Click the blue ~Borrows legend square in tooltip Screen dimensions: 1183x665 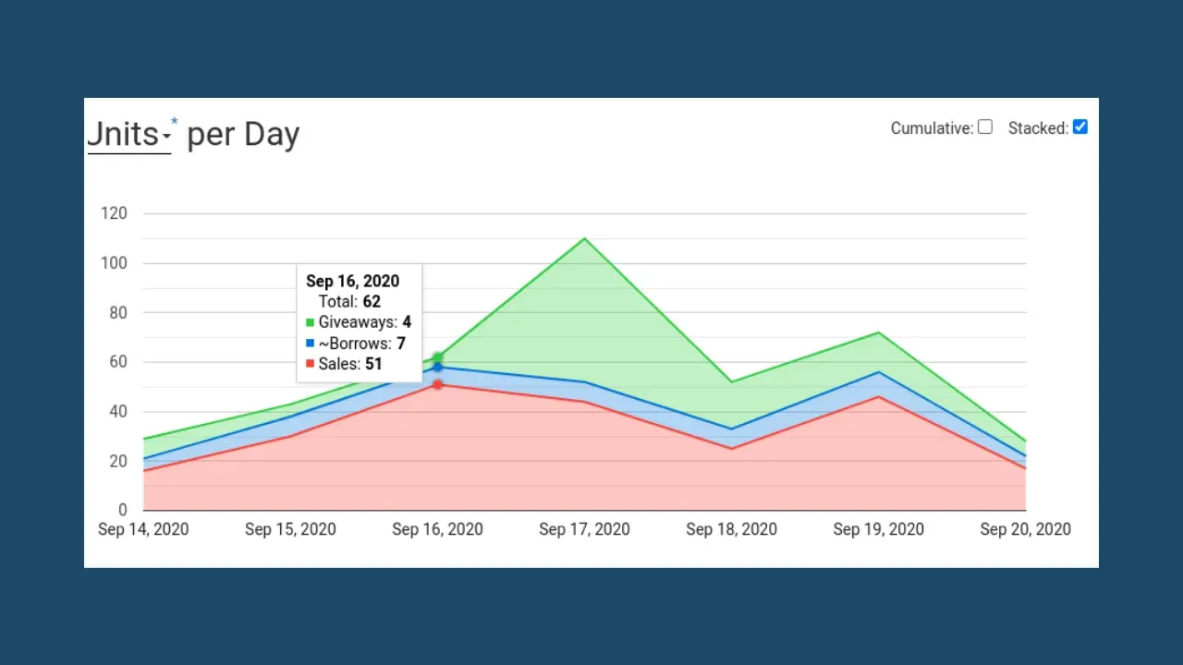coord(309,343)
